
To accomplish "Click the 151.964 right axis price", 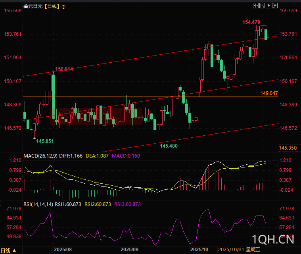I will [x=288, y=58].
